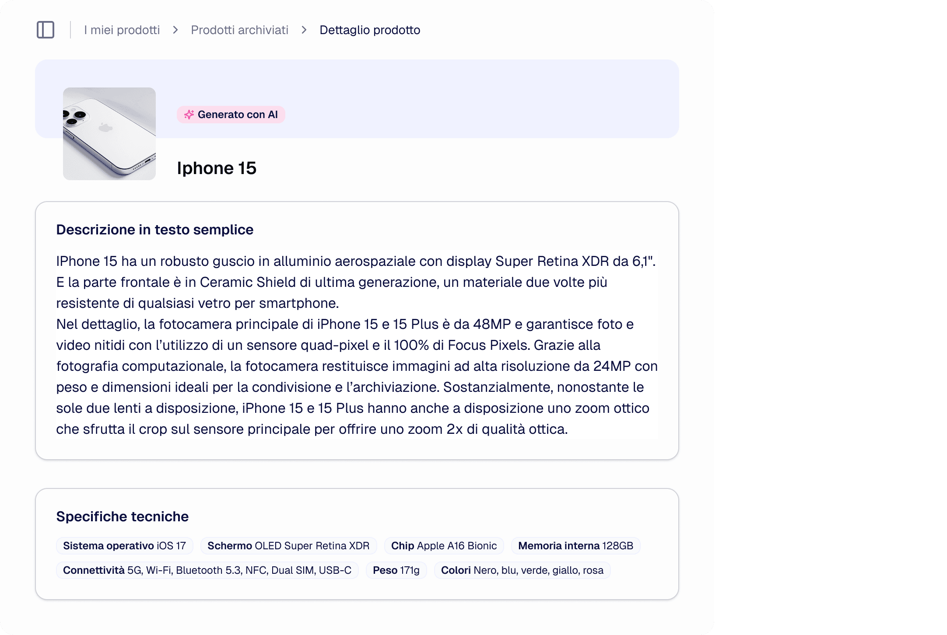Viewport: 947px width, 635px height.
Task: Select 'Dettaglio prodotto' breadcrumb item
Action: (370, 30)
